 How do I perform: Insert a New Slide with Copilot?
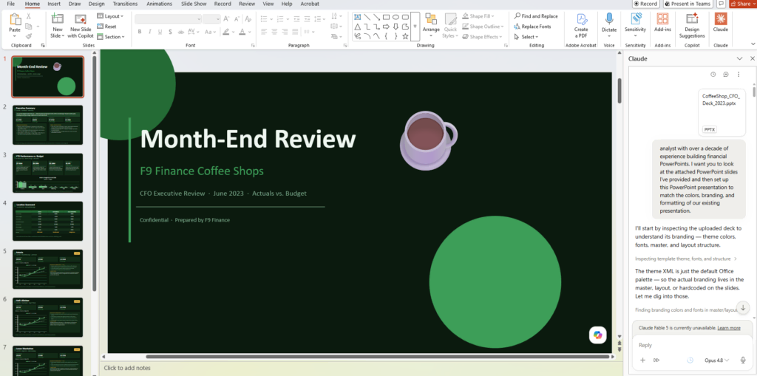pyautogui.click(x=80, y=26)
